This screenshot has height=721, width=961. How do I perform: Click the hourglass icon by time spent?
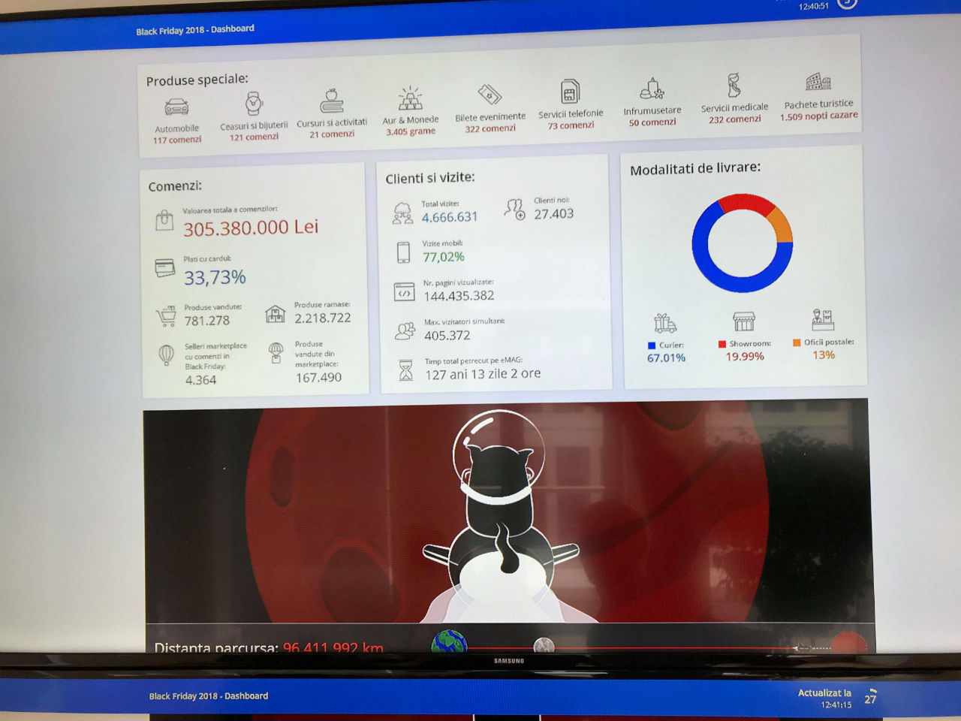coord(405,370)
